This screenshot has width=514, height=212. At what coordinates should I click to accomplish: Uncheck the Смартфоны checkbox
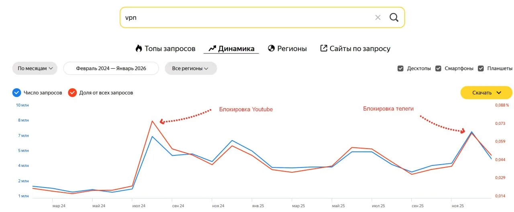point(438,68)
